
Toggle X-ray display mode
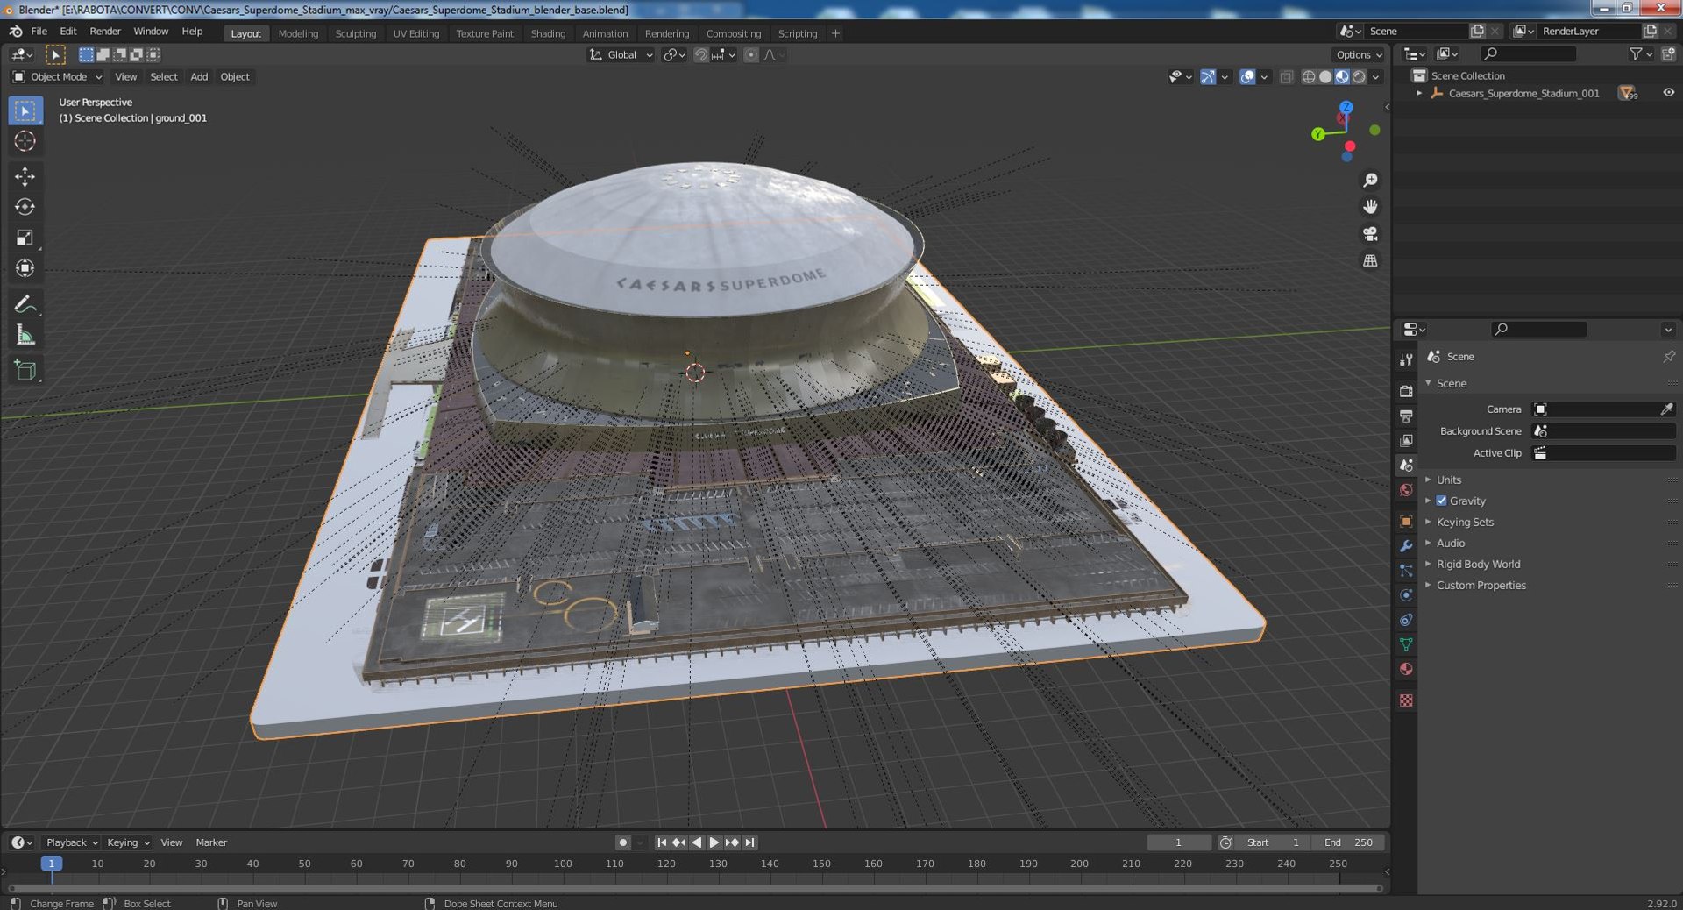click(x=1286, y=77)
